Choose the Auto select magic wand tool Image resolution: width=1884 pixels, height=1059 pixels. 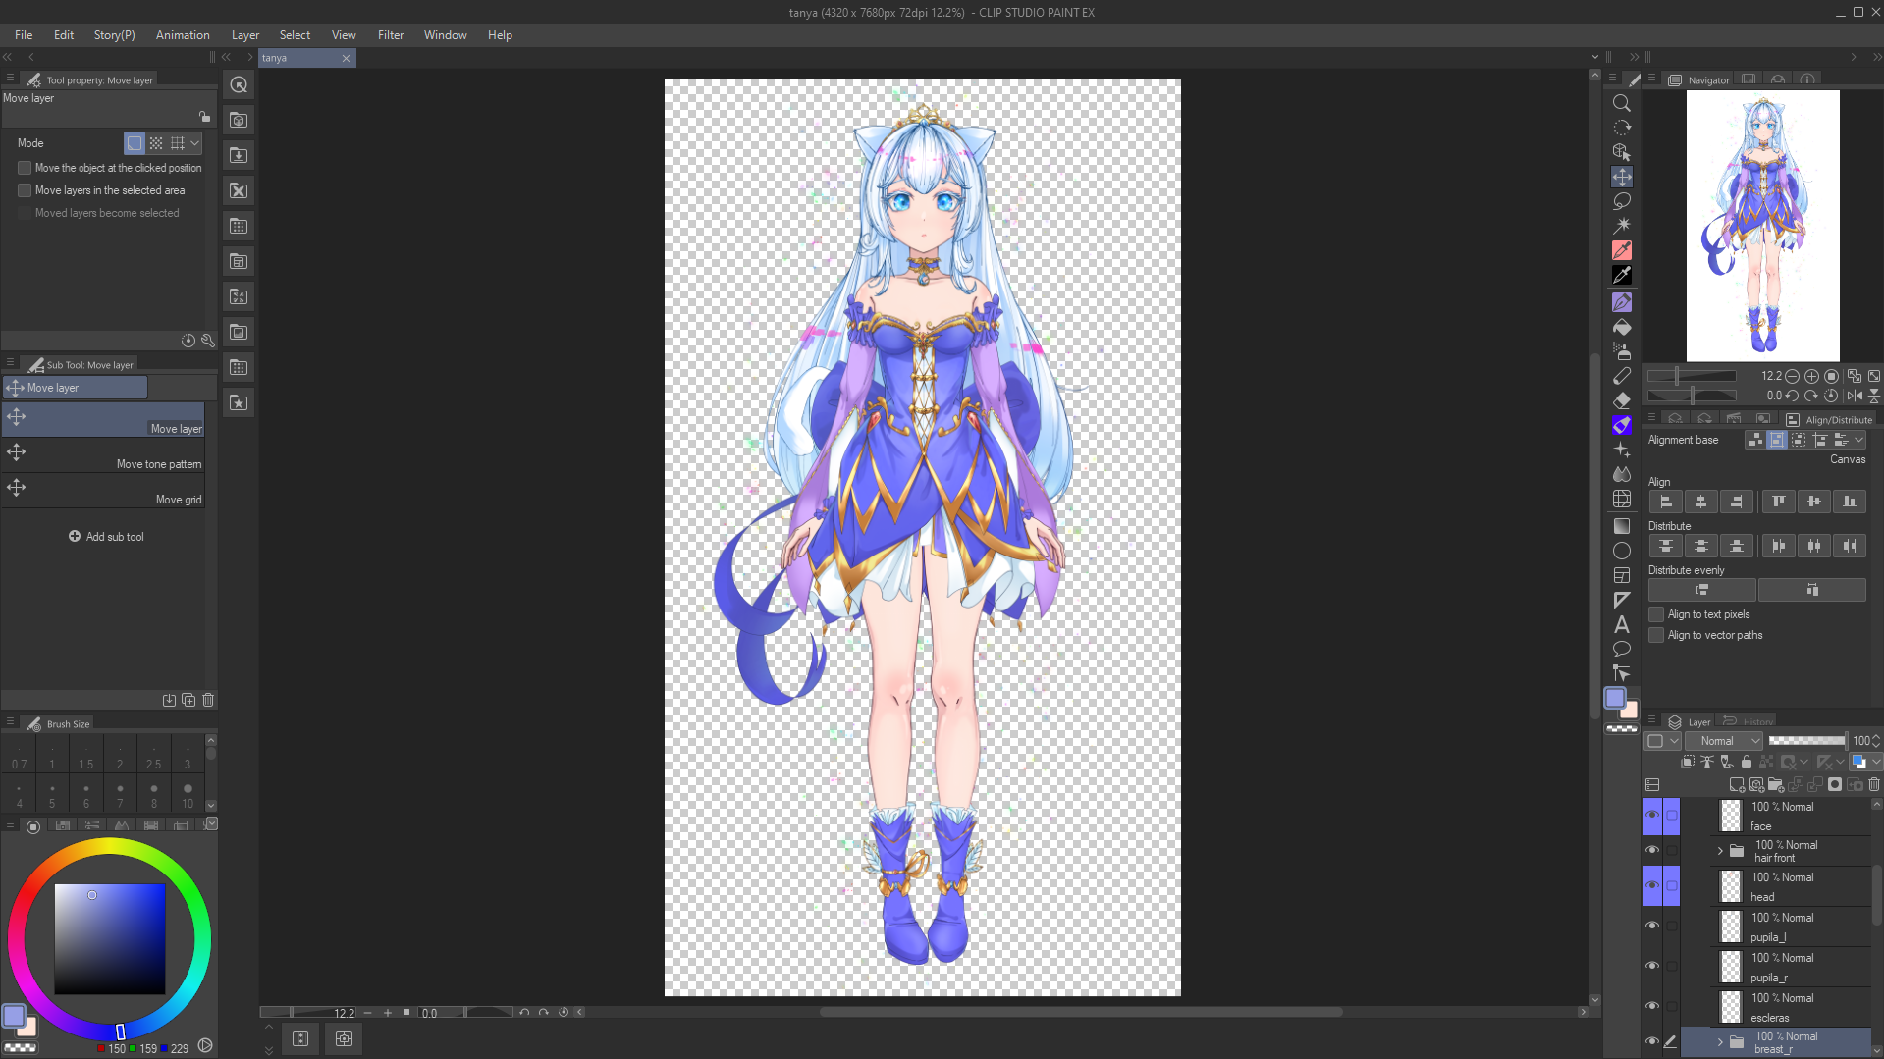tap(1621, 226)
